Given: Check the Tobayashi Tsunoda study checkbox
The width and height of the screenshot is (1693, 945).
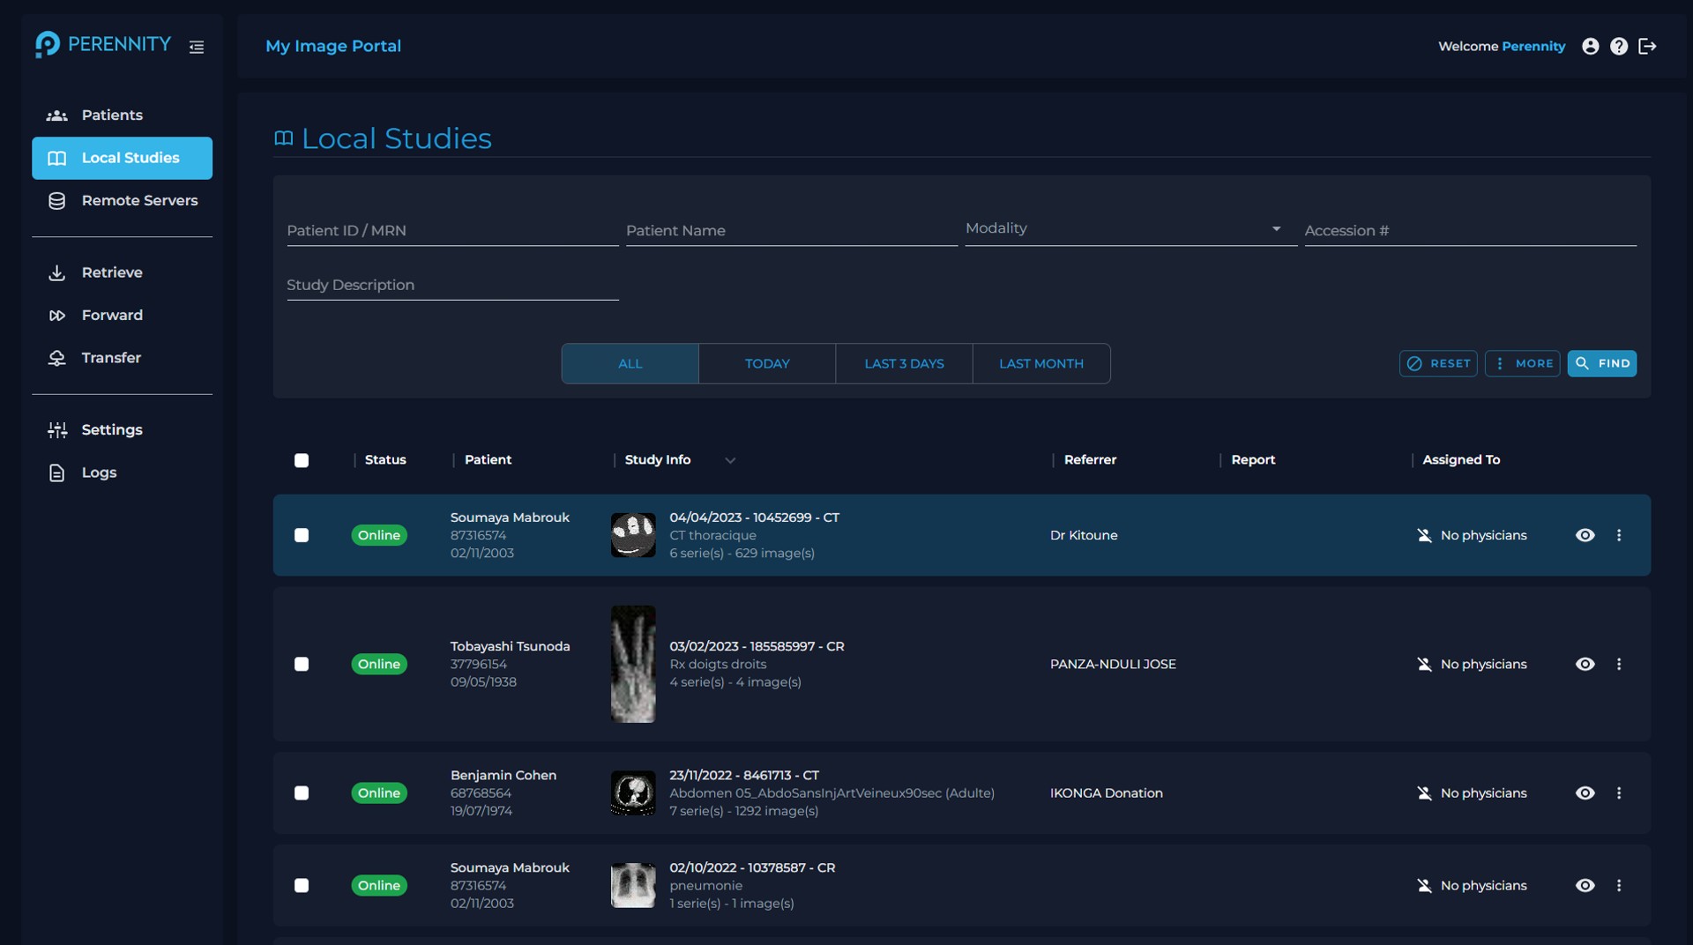Looking at the screenshot, I should tap(302, 664).
